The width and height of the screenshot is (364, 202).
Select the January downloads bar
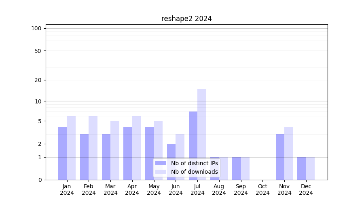71,148
